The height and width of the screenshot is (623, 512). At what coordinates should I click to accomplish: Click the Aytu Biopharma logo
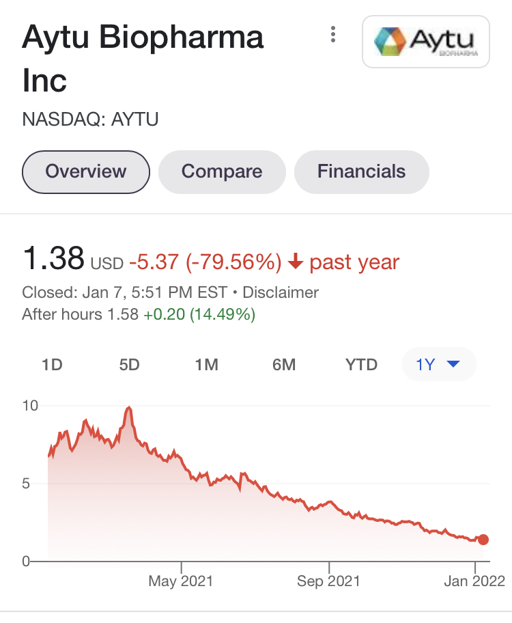pyautogui.click(x=425, y=41)
